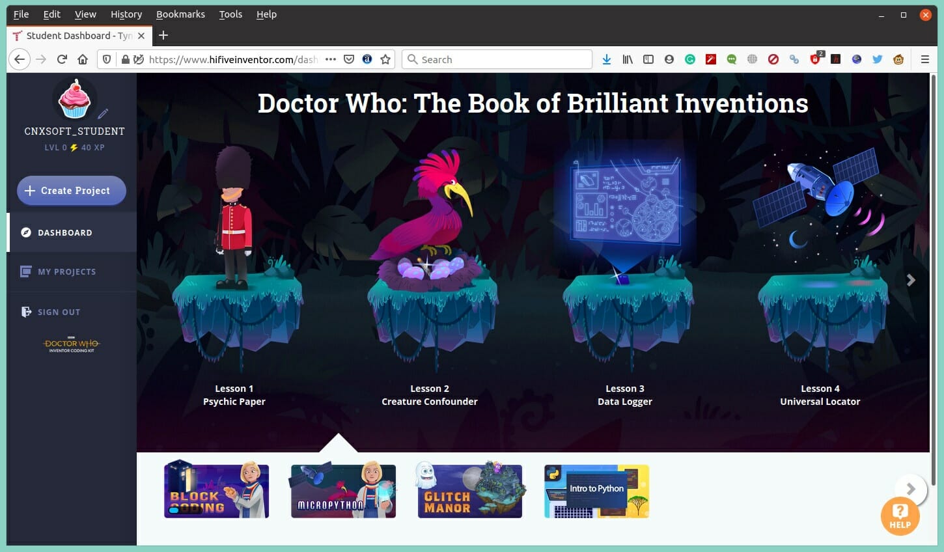Open the History menu
The image size is (944, 552).
[126, 14]
